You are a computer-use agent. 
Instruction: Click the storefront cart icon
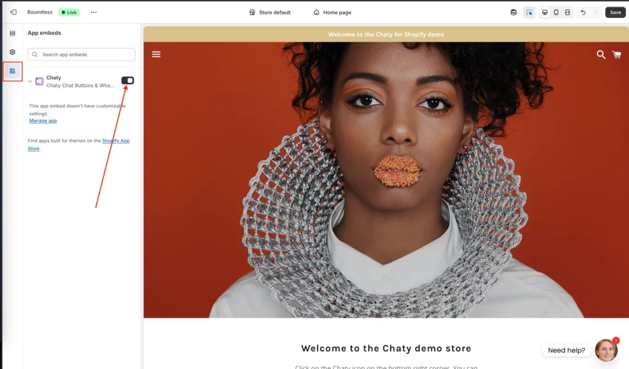click(x=617, y=55)
